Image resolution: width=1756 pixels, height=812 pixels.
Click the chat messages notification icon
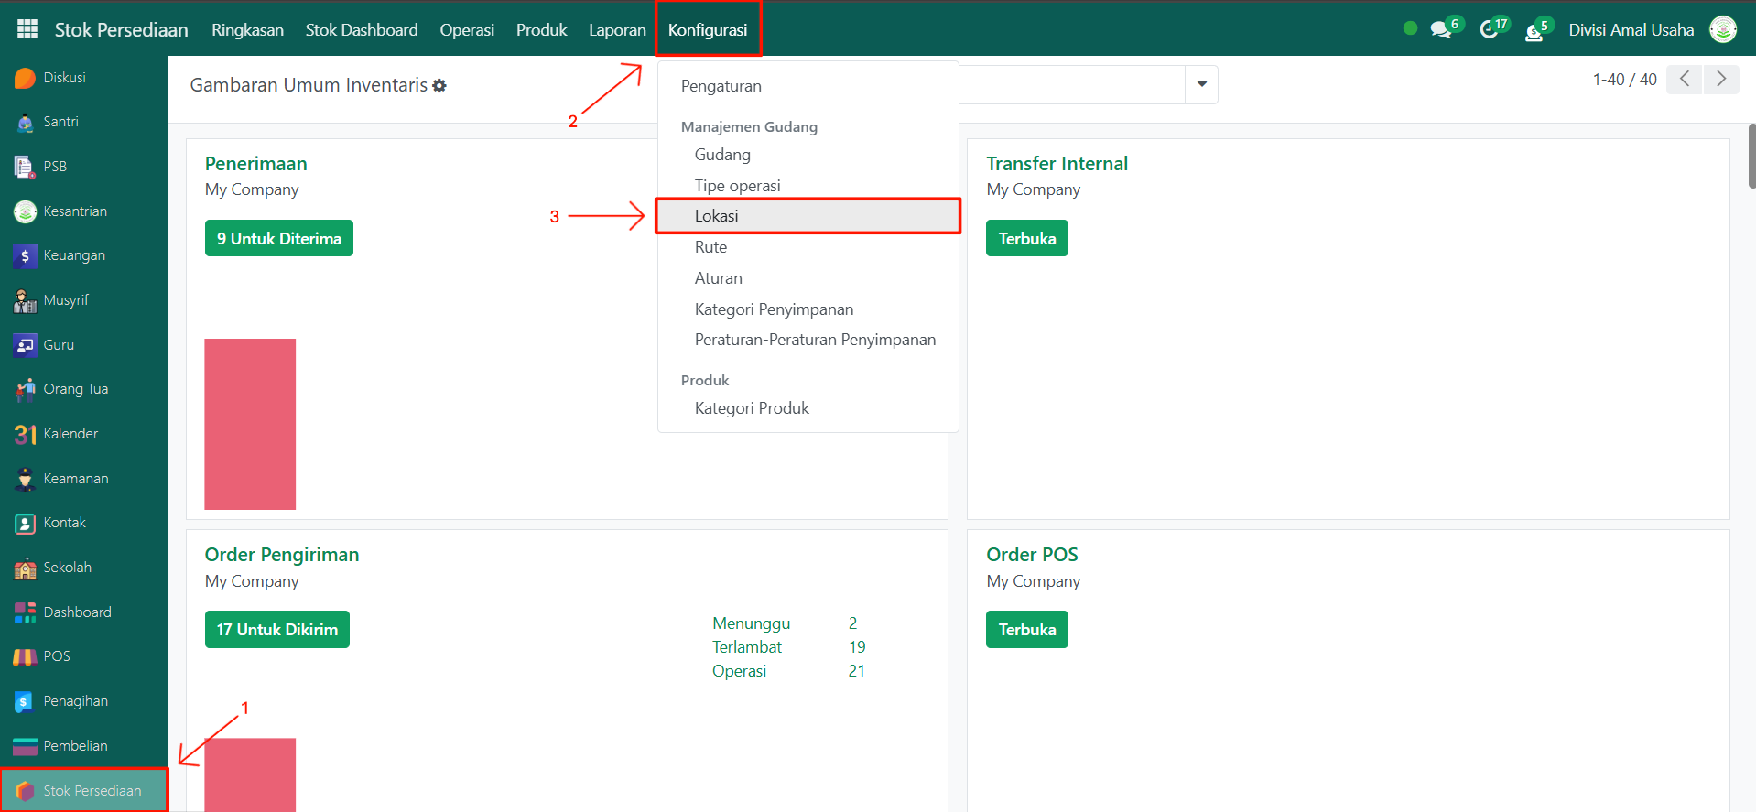click(1441, 29)
